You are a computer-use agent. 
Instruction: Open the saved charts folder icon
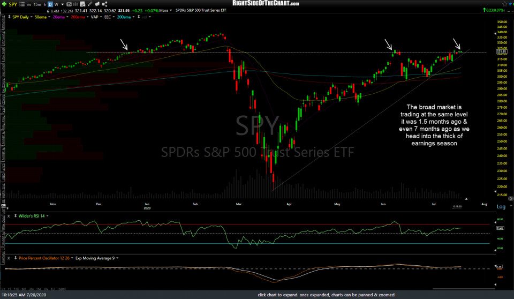coord(97,4)
